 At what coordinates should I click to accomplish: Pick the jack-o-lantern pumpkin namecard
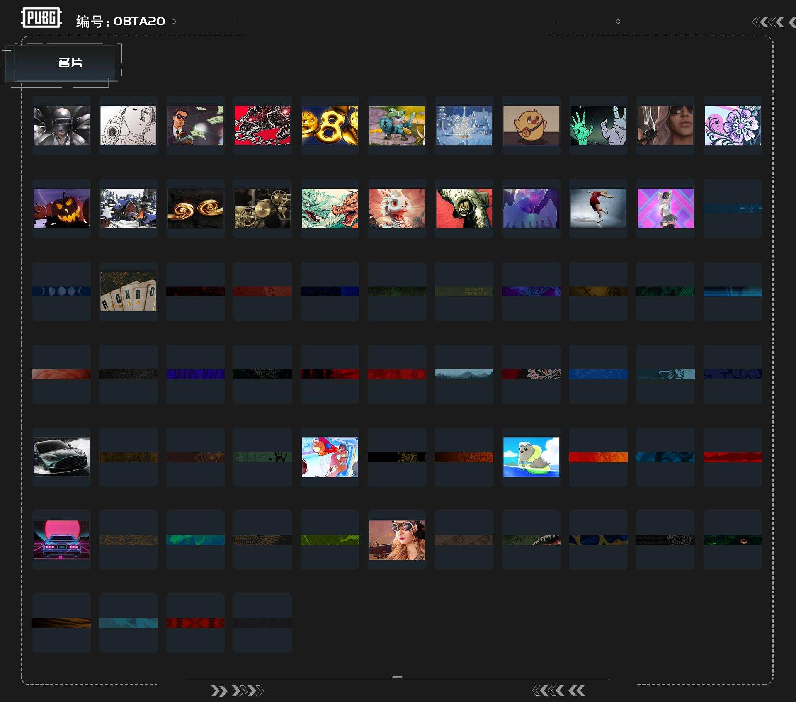pos(61,208)
